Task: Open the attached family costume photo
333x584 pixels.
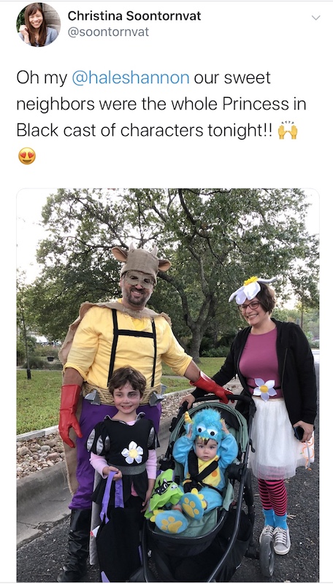Action: tap(168, 385)
